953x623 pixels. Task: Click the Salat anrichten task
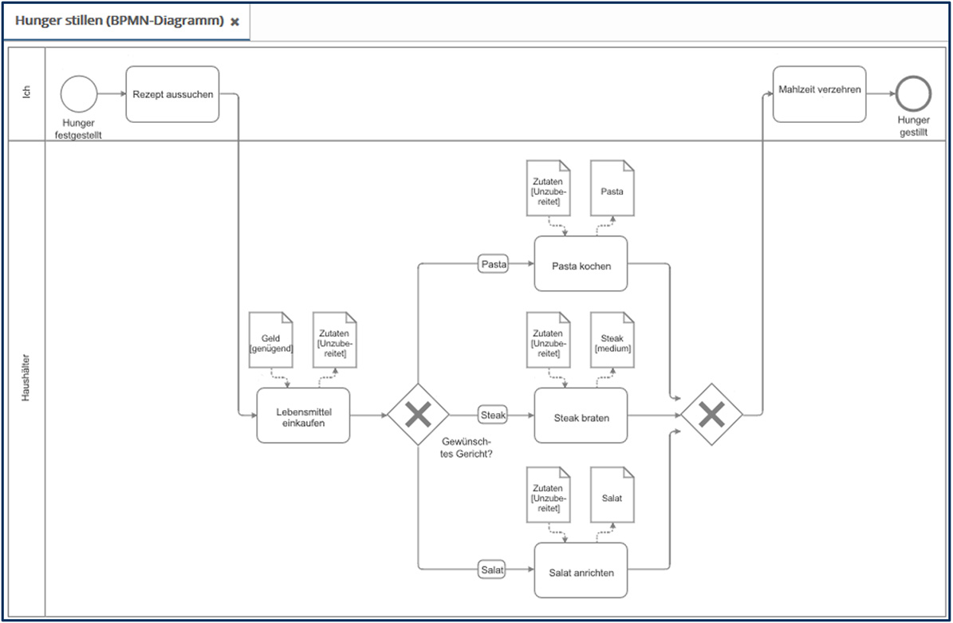tap(581, 570)
